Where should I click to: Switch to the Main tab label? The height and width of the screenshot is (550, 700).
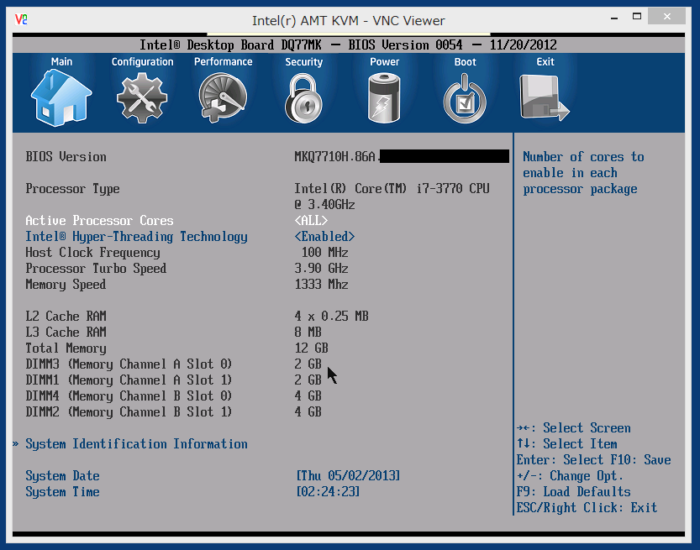tap(61, 61)
